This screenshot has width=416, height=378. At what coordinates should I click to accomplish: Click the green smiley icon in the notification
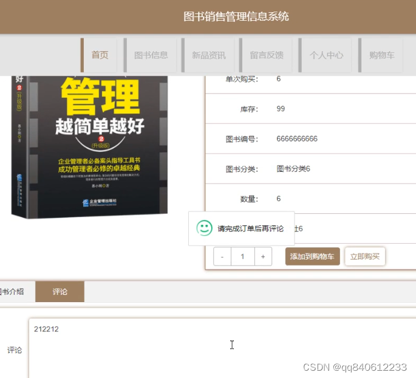(x=204, y=229)
